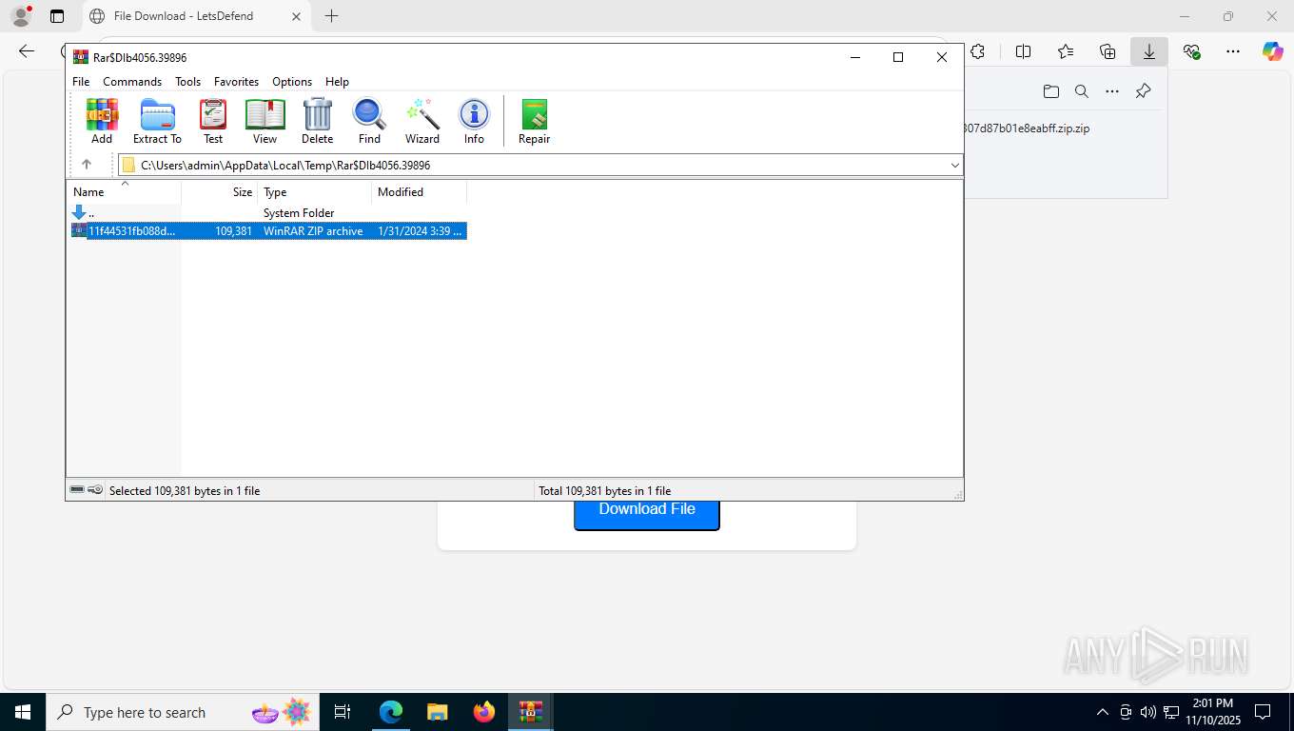Open the View tool in WinRAR
The height and width of the screenshot is (731, 1294).
tap(265, 121)
